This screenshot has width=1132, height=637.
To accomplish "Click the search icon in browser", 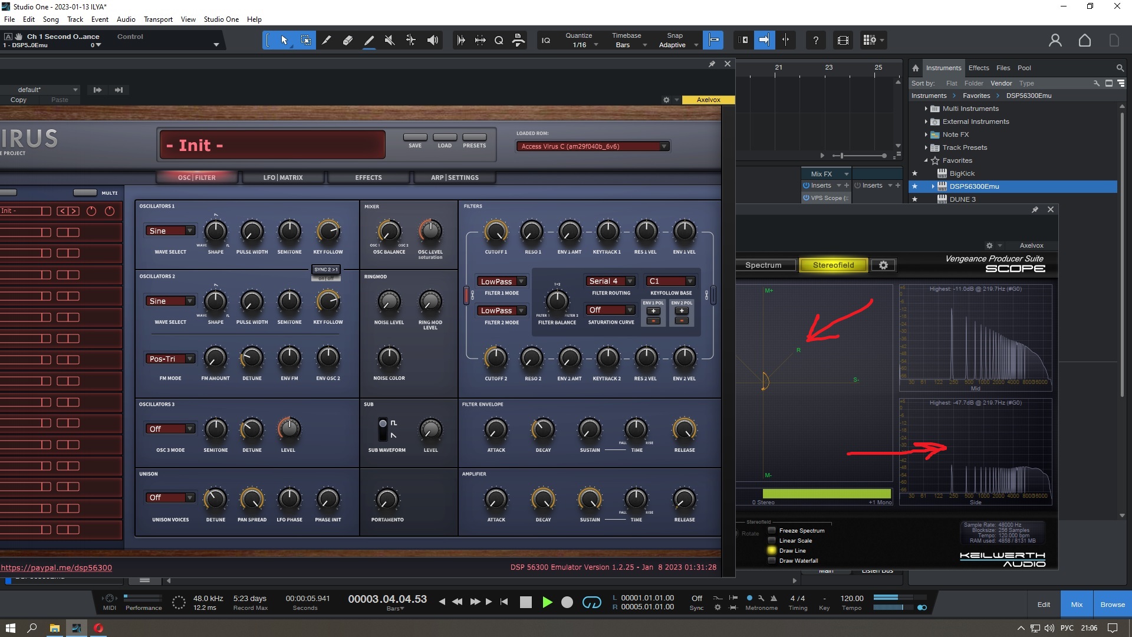I will click(1120, 68).
